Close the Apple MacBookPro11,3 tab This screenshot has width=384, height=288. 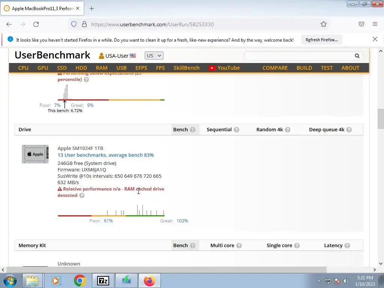(x=78, y=8)
